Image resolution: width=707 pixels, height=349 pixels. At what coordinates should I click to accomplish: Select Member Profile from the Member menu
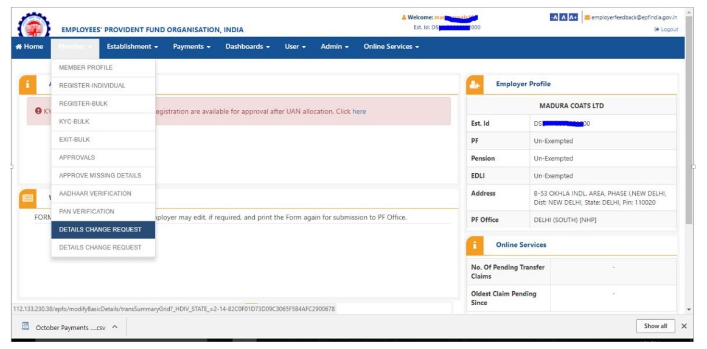(86, 67)
